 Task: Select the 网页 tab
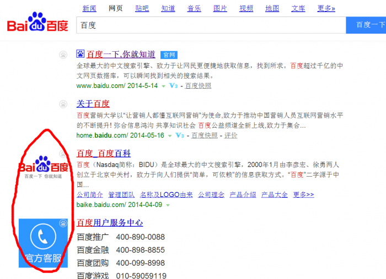pos(116,9)
